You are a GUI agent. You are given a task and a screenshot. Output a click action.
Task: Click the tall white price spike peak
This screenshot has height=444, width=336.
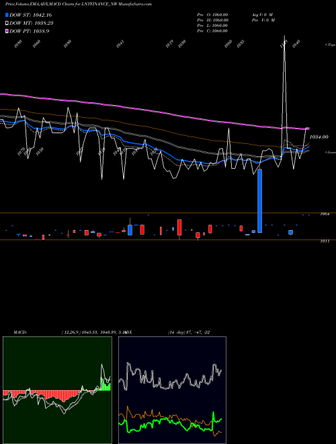click(x=284, y=38)
